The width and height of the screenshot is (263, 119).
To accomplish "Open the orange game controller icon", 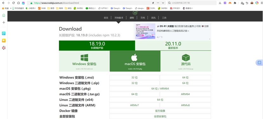I will (x=230, y=3).
